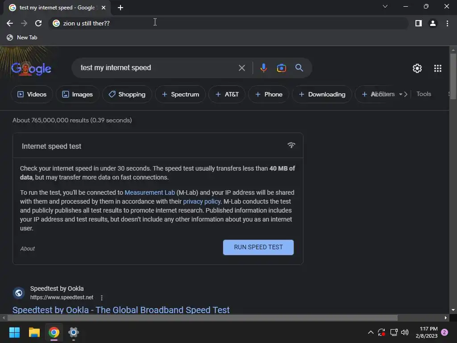Open the volume speaker tray icon
This screenshot has width=457, height=343.
point(405,332)
